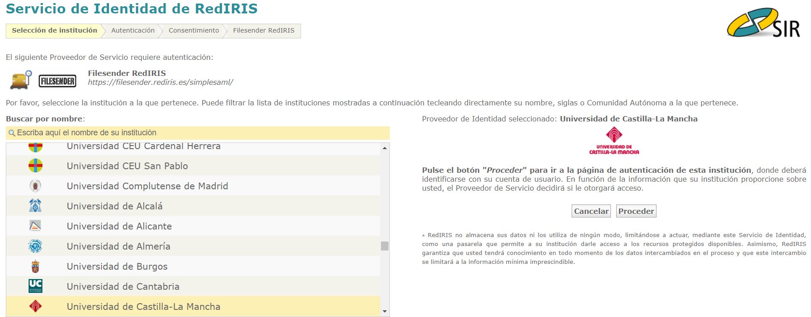This screenshot has height=317, width=811.
Task: Open the Consentimiento step
Action: [x=194, y=30]
